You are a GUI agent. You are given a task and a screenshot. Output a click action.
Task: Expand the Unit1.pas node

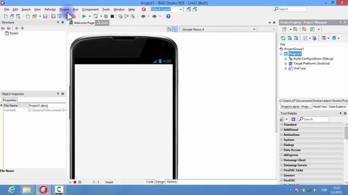click(x=285, y=69)
